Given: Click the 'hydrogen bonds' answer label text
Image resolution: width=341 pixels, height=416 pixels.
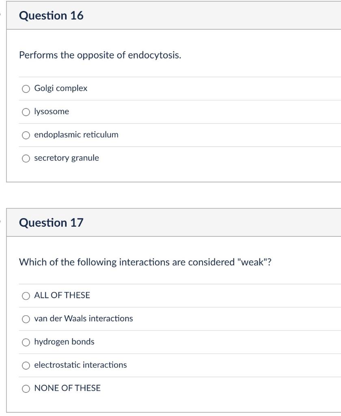Looking at the screenshot, I should click(x=64, y=342).
